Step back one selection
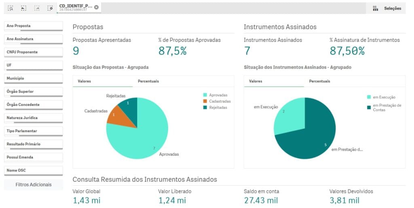Screen dimensions: 414x208 pyautogui.click(x=23, y=8)
